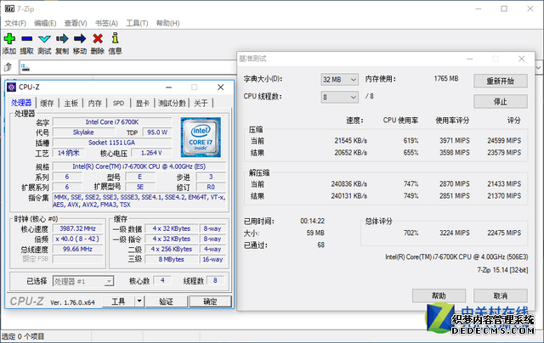Screen dimensions: 544x343
Task: Switch to the Mainboard (主板) tab in CPU-Z
Action: [71, 103]
